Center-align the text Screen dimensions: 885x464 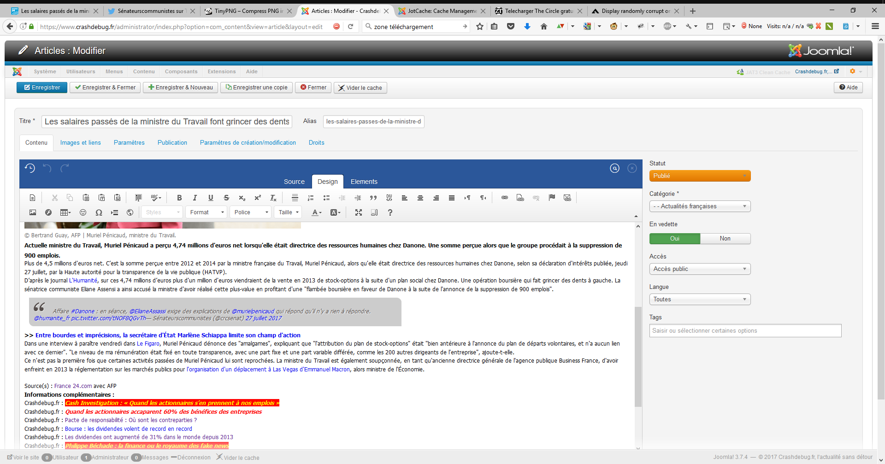420,198
